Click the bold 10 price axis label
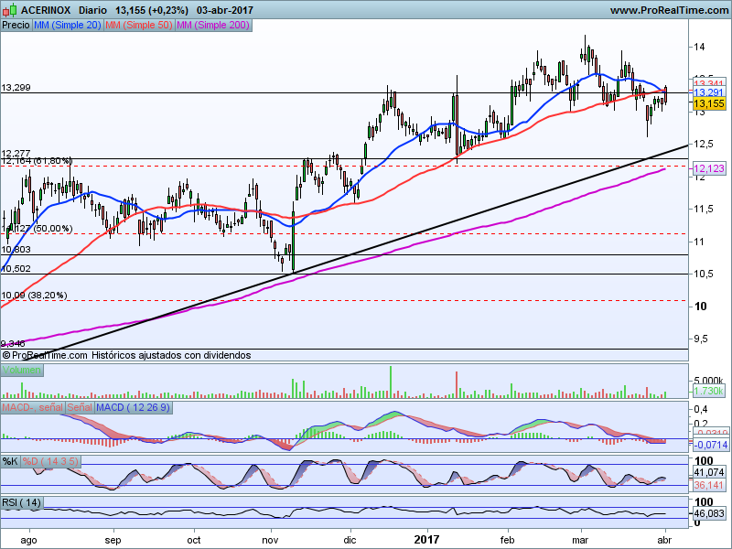This screenshot has height=549, width=732. (700, 307)
